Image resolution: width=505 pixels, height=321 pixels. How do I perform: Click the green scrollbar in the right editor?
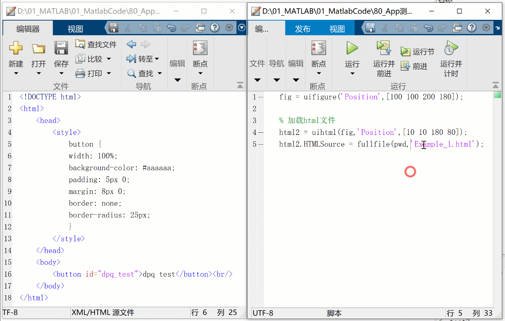[497, 94]
